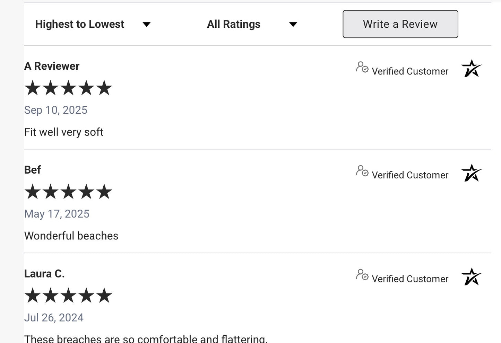Click the star logo badge on Bef's review

[472, 173]
